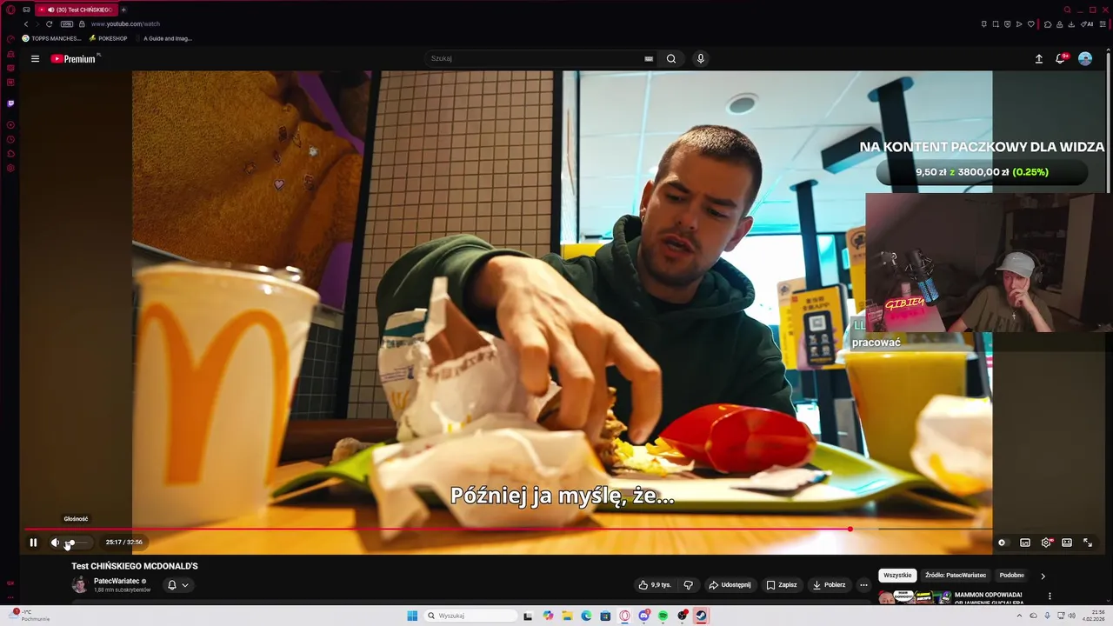Select the Wszystkie filter chip
The width and height of the screenshot is (1113, 626).
[x=897, y=576]
